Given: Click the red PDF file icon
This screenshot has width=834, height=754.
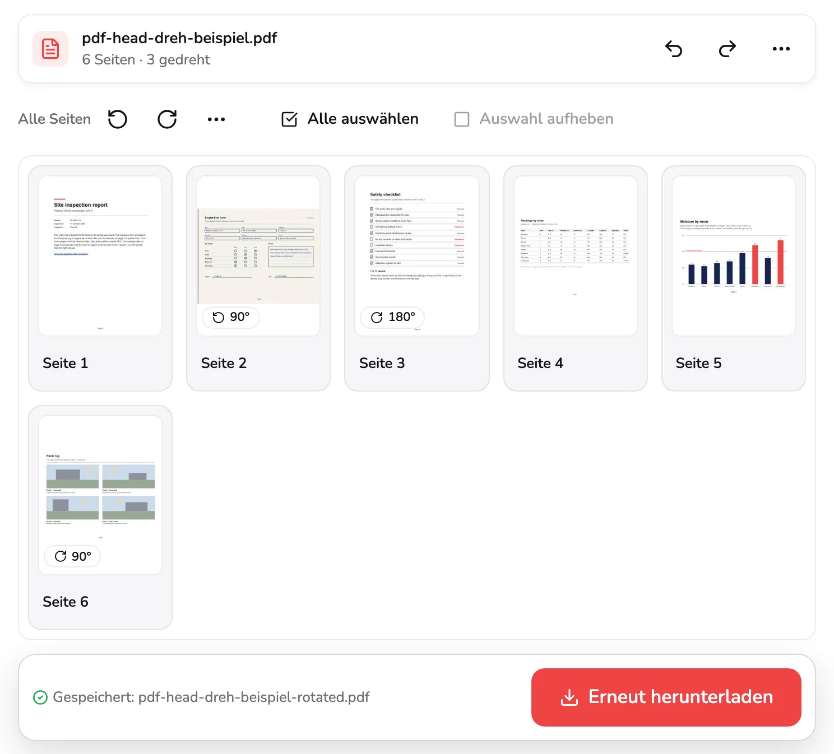Looking at the screenshot, I should (x=50, y=49).
